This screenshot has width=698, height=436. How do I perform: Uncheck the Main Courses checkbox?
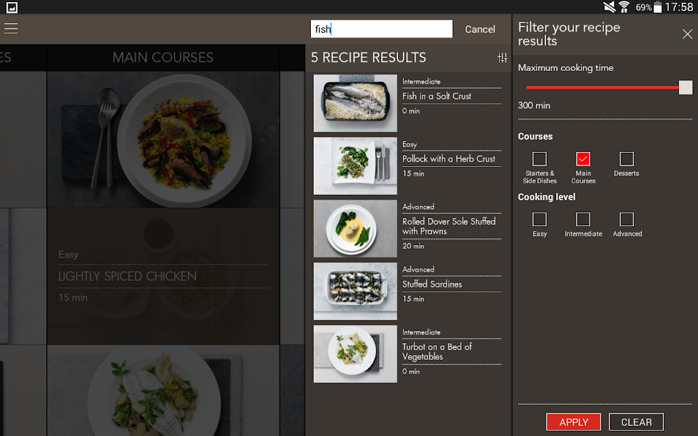[x=583, y=159]
